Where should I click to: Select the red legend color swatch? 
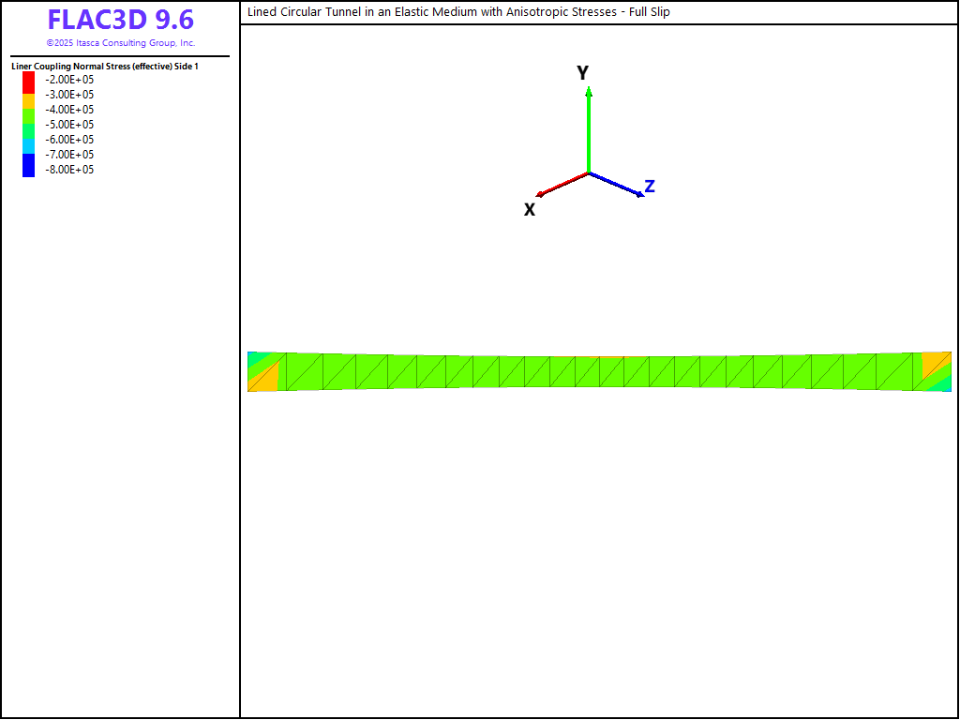(28, 80)
